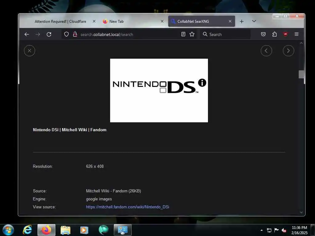
Task: Close the New Tab tab
Action: pos(162,21)
